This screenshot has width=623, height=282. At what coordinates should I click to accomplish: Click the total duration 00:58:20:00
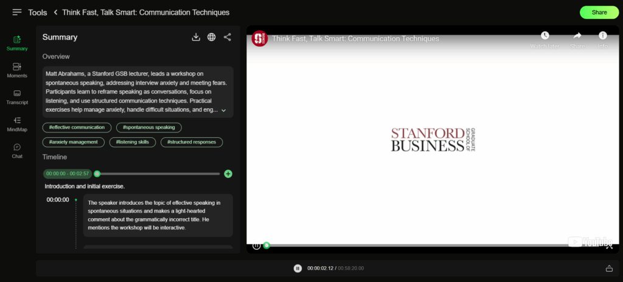point(351,269)
